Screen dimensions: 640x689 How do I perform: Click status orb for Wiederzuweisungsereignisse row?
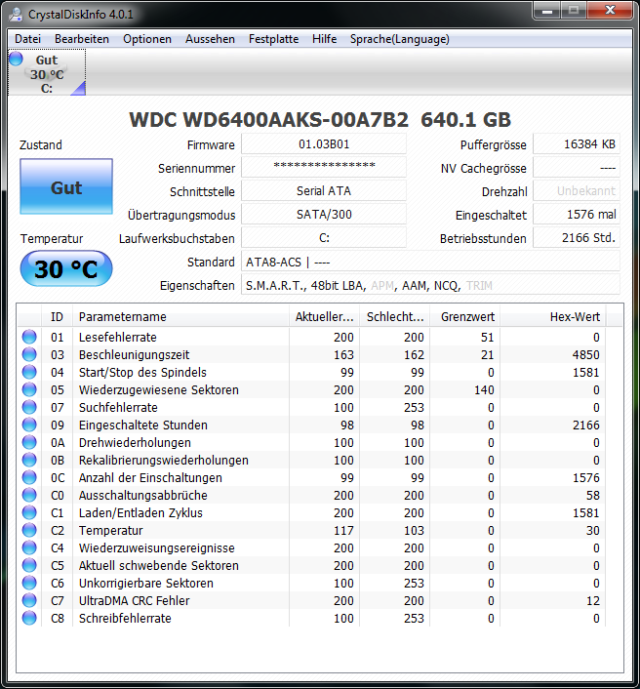pos(29,547)
